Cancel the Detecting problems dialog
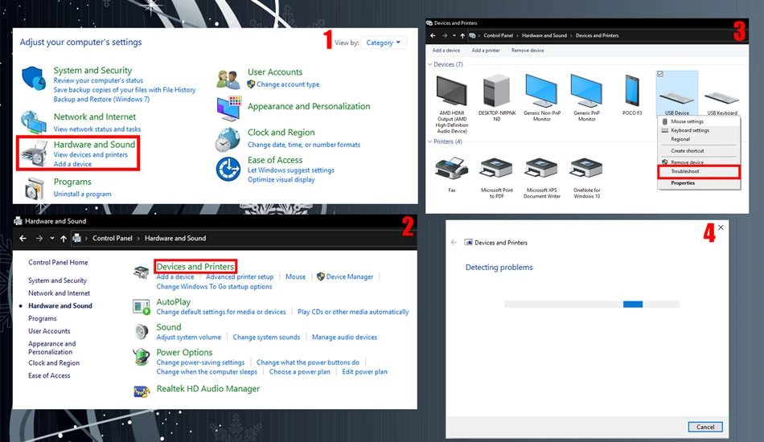 point(705,427)
